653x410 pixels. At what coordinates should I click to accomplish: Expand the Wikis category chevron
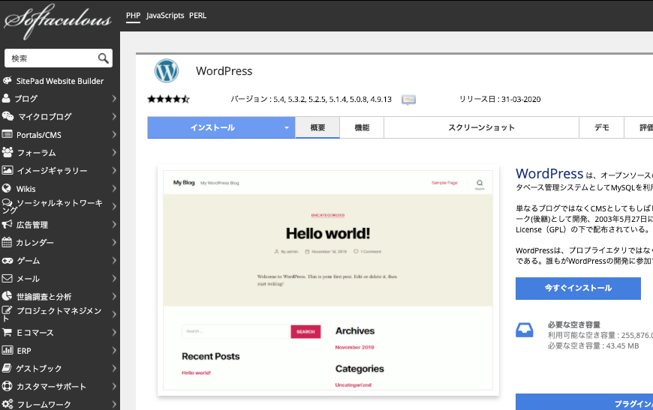click(113, 188)
